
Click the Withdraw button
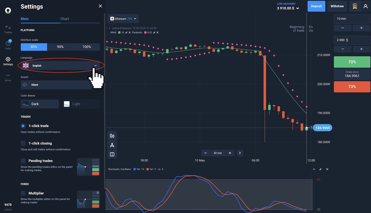coord(337,6)
